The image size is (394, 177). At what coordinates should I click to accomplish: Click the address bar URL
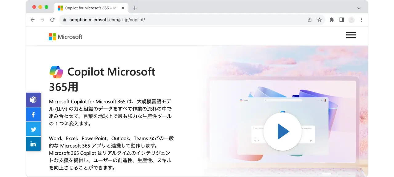pos(107,20)
